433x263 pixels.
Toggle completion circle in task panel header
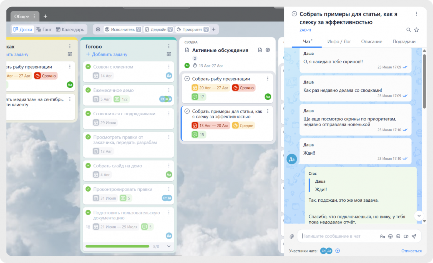click(294, 14)
